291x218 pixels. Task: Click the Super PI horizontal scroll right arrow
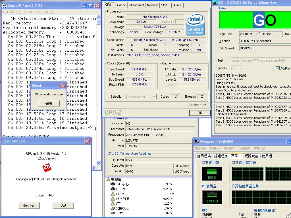(94, 167)
